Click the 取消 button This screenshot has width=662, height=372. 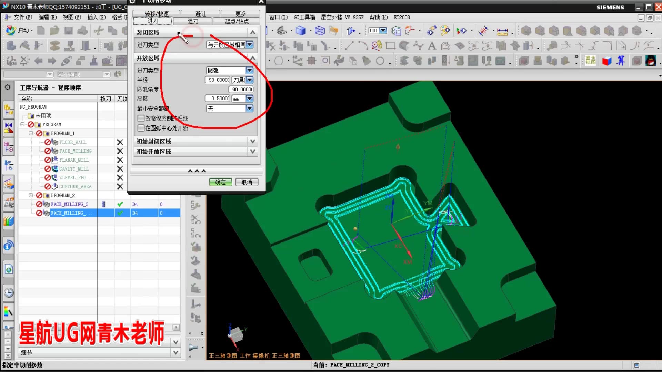tap(247, 182)
